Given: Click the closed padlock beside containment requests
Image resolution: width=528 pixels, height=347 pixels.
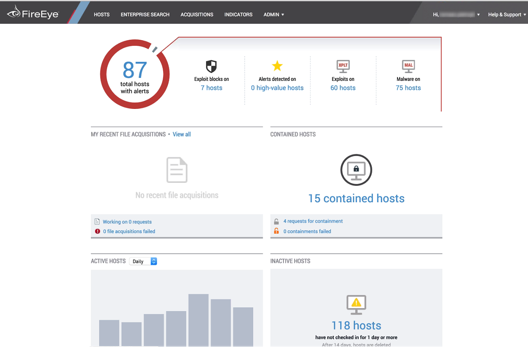Looking at the screenshot, I should pos(276,221).
